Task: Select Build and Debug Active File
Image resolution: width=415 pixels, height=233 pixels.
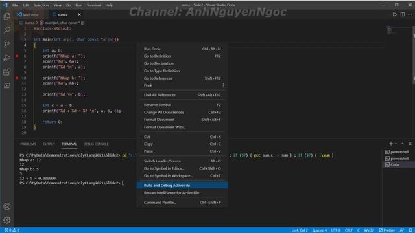Action: click(x=182, y=186)
